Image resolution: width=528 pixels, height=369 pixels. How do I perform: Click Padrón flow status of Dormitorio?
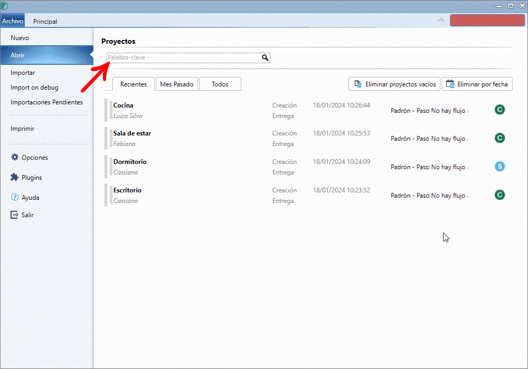click(x=429, y=167)
